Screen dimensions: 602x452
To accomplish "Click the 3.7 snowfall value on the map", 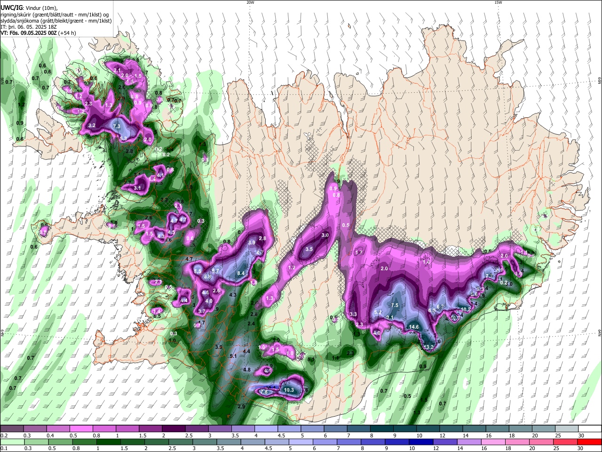I will [x=202, y=311].
